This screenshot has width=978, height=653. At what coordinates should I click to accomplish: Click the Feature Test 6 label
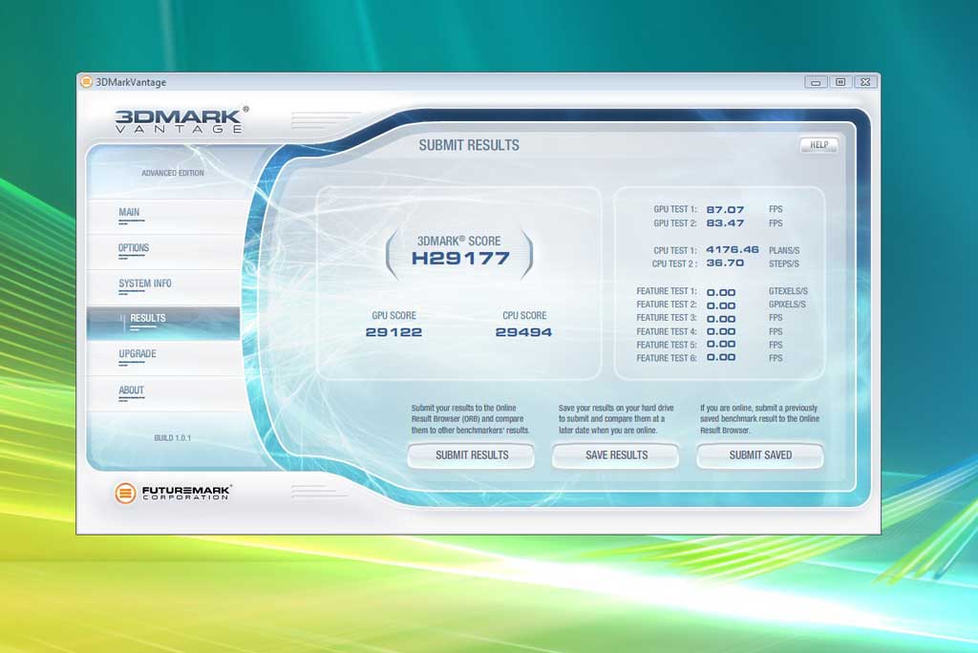click(666, 359)
